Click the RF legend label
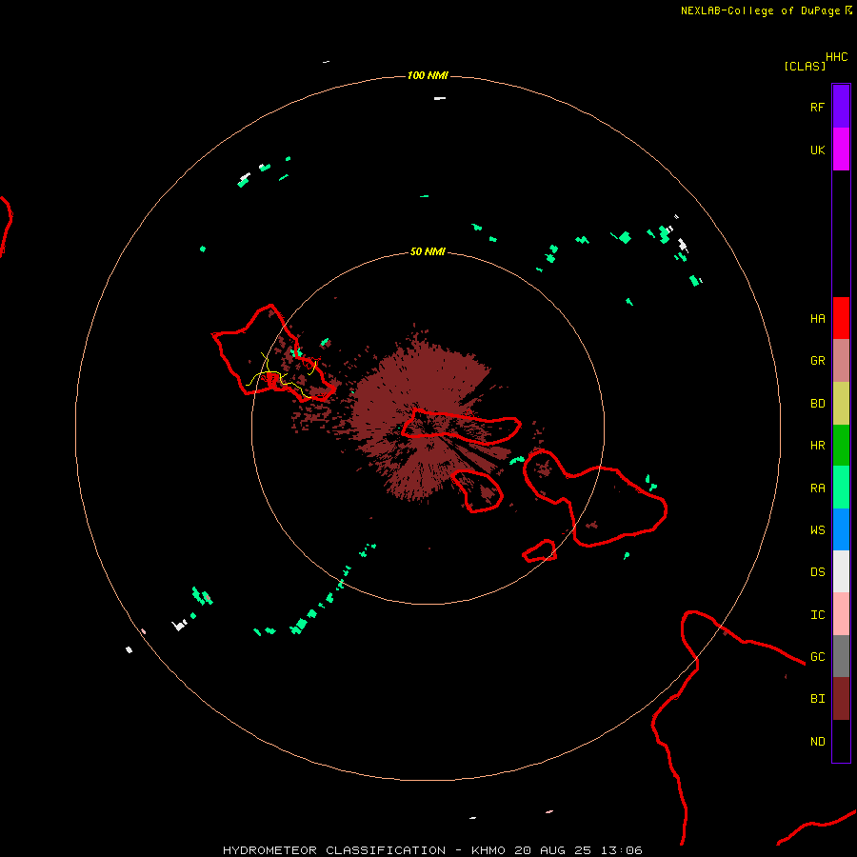Screen dimensions: 857x857 coord(818,107)
